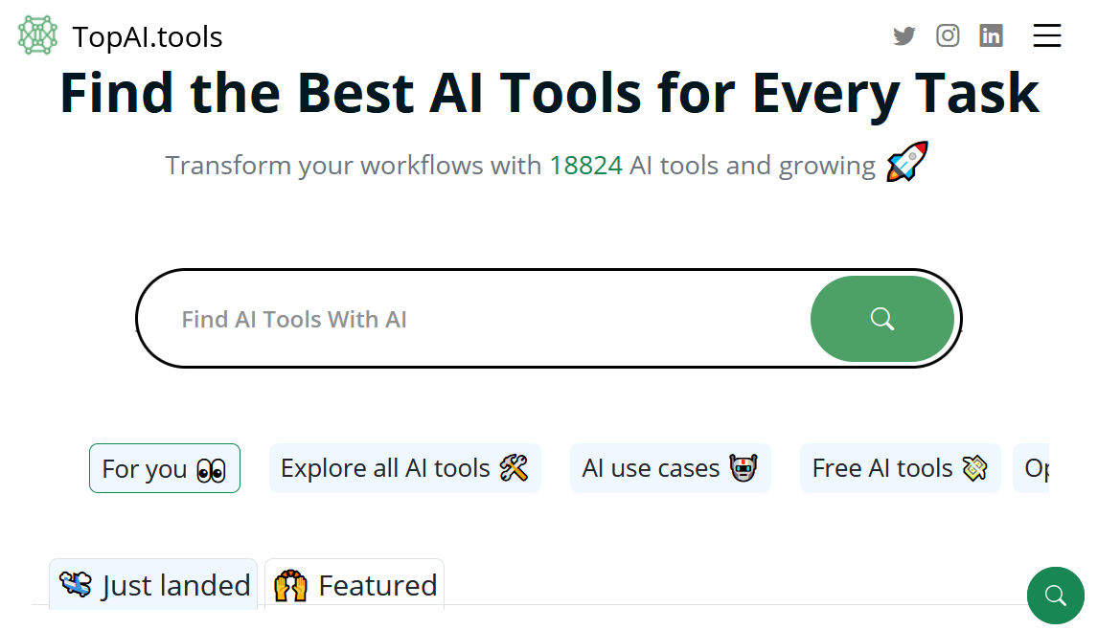The image size is (1098, 630).
Task: Click the TopAI.tools network logo icon
Action: pos(37,35)
